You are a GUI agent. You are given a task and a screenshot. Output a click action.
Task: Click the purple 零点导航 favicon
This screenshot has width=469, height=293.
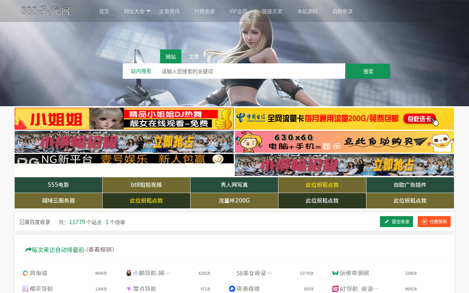pos(129,289)
